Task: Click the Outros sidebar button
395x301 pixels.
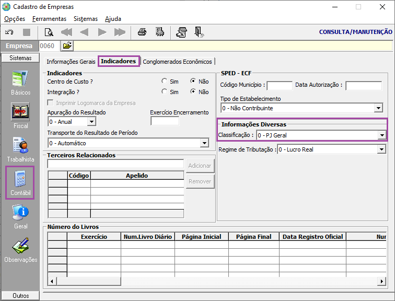Action: [21, 296]
